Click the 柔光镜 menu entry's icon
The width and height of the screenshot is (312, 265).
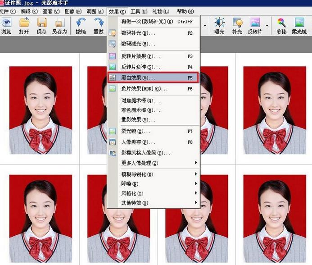click(113, 131)
